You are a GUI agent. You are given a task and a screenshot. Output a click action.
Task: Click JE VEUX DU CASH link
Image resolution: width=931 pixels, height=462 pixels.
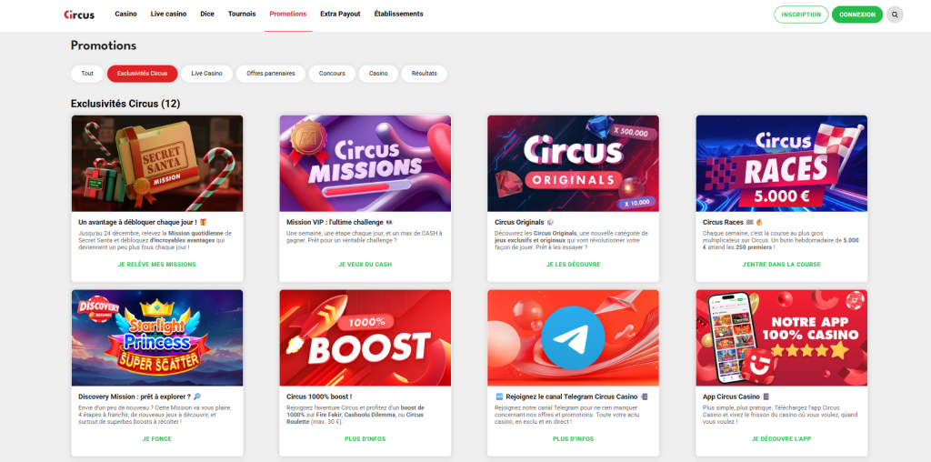pos(365,265)
